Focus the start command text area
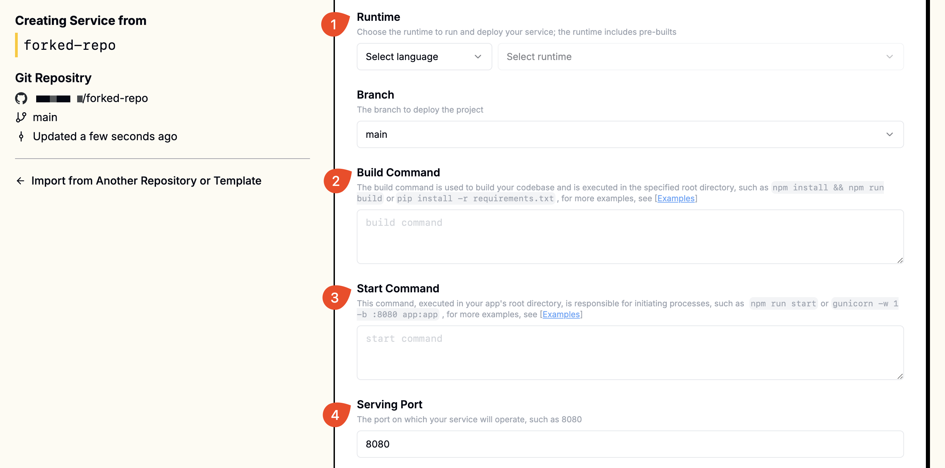The height and width of the screenshot is (468, 945). tap(630, 353)
